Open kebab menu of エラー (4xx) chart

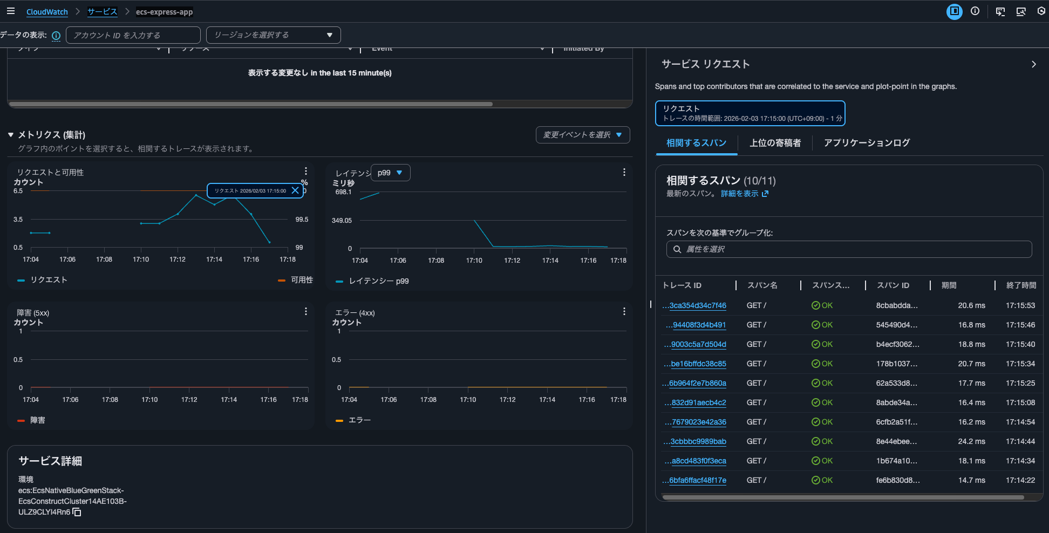[x=624, y=311]
